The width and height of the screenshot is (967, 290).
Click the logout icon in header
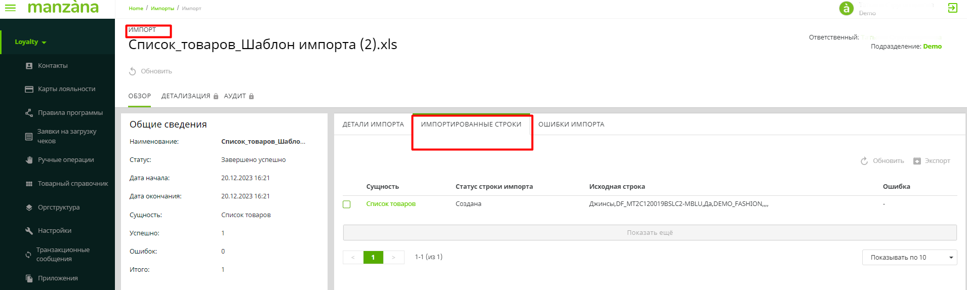[952, 8]
